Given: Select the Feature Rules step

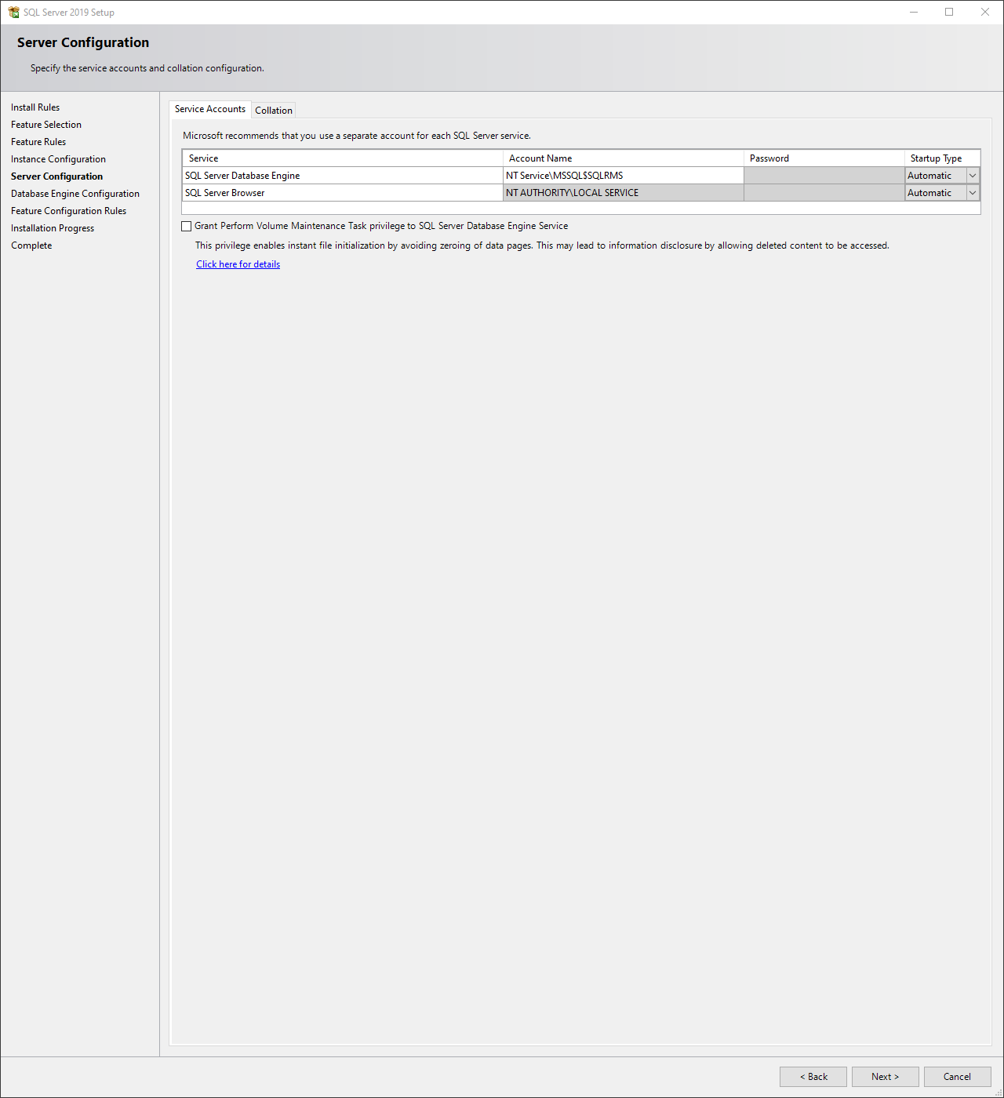Looking at the screenshot, I should coord(38,142).
